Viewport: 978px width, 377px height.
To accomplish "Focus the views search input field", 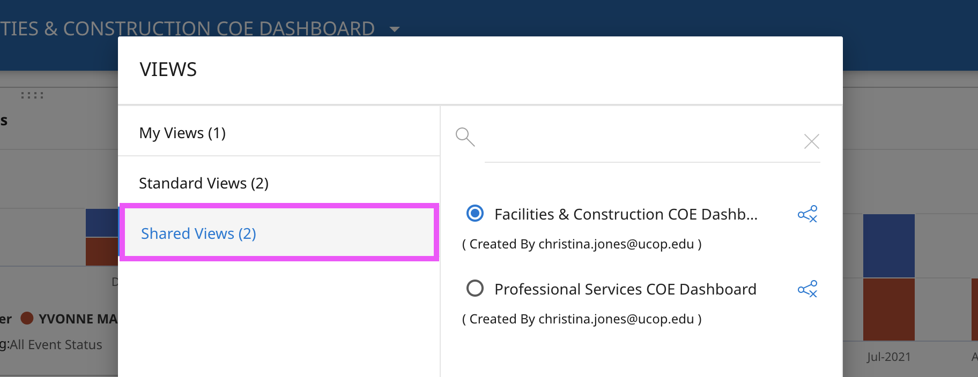I will [x=638, y=141].
